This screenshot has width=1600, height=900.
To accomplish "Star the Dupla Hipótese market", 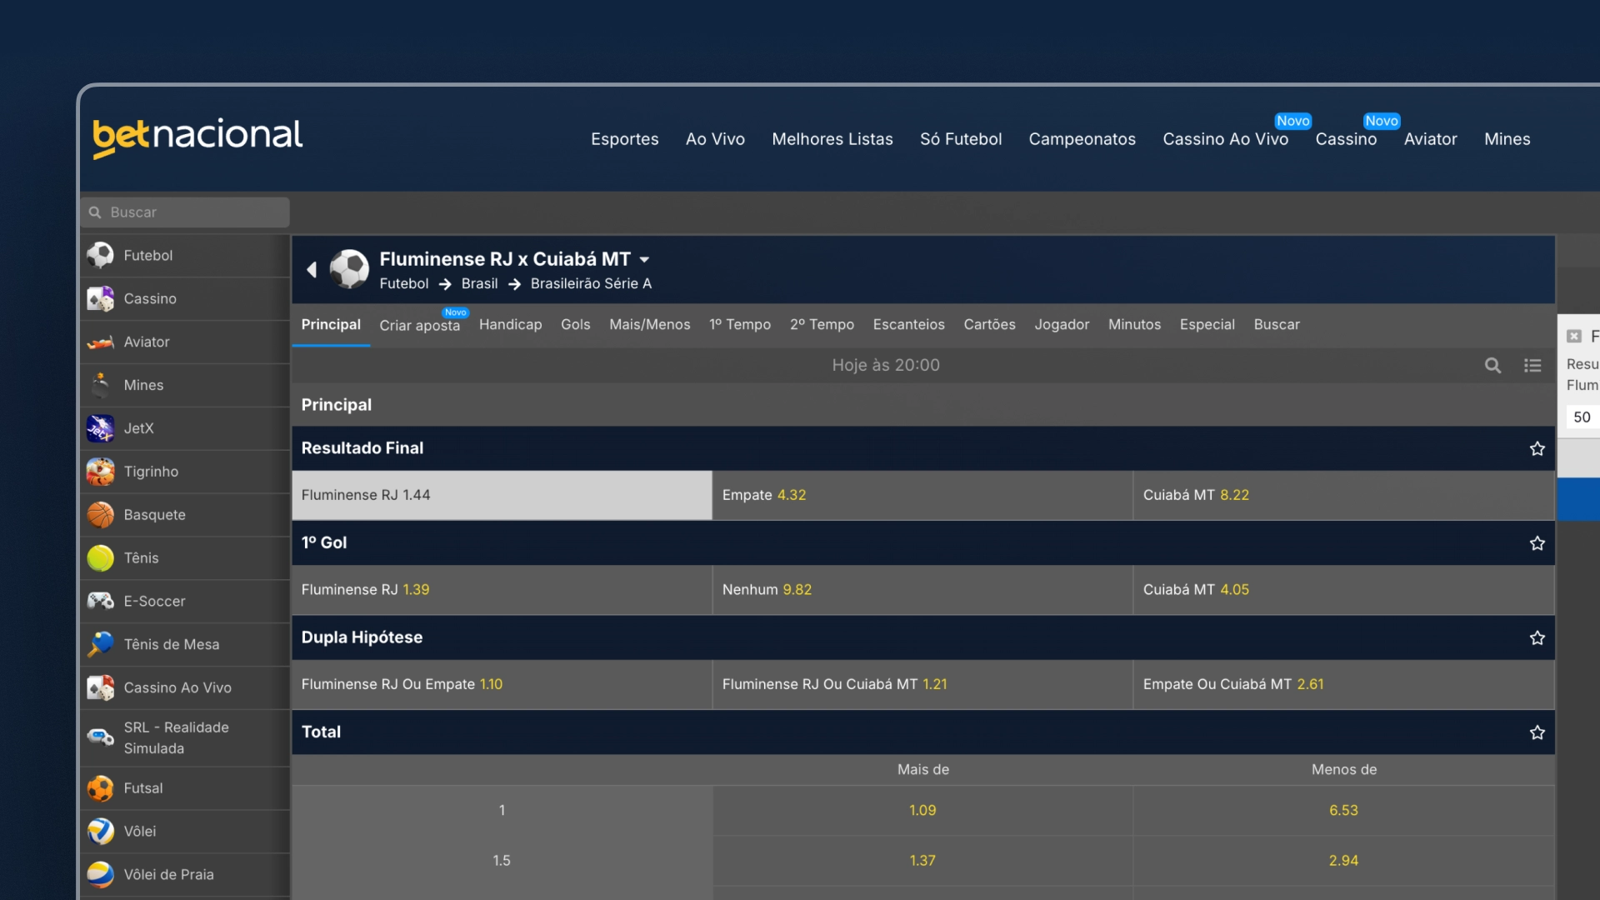I will 1537,638.
